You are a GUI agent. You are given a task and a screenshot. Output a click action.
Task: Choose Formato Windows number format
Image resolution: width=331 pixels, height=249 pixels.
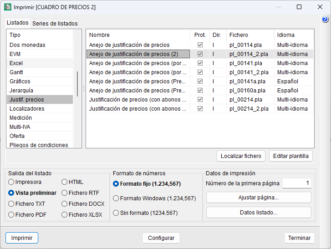116,198
